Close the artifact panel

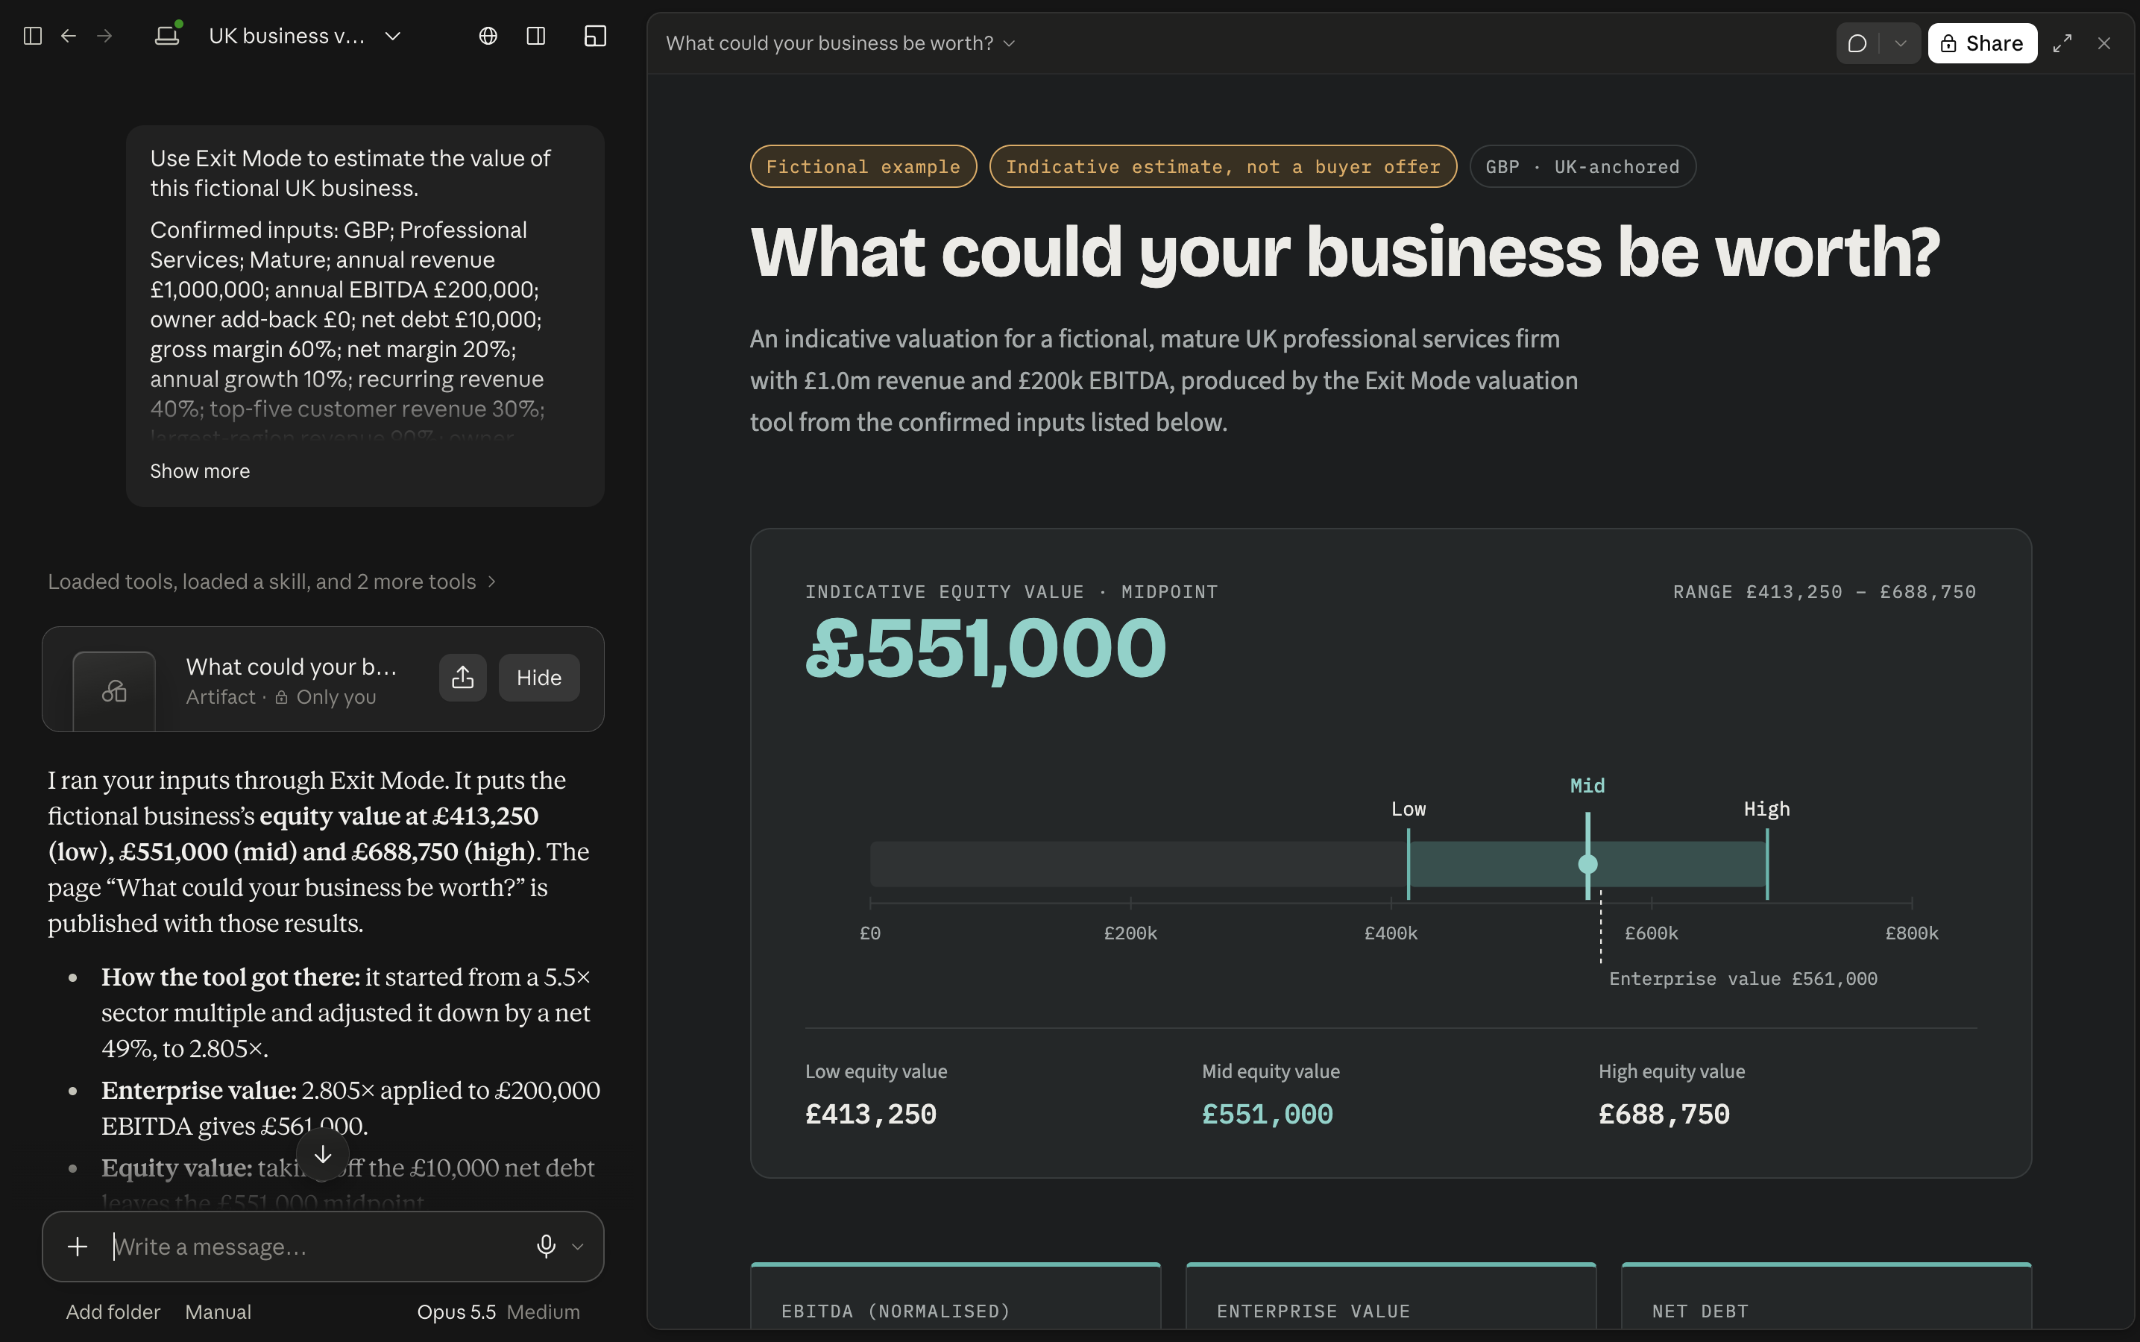coord(2104,43)
